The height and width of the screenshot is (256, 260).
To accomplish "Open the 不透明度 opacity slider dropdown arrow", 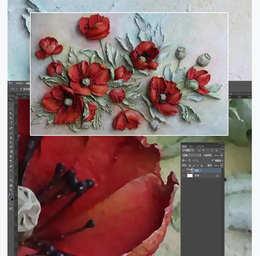I will point(222,156).
